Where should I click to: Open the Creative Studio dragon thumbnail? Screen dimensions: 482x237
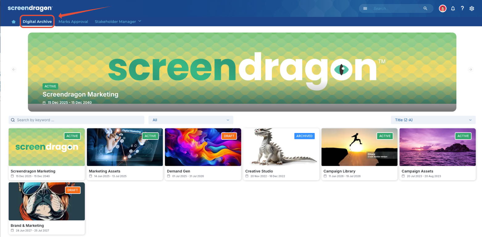(x=281, y=147)
